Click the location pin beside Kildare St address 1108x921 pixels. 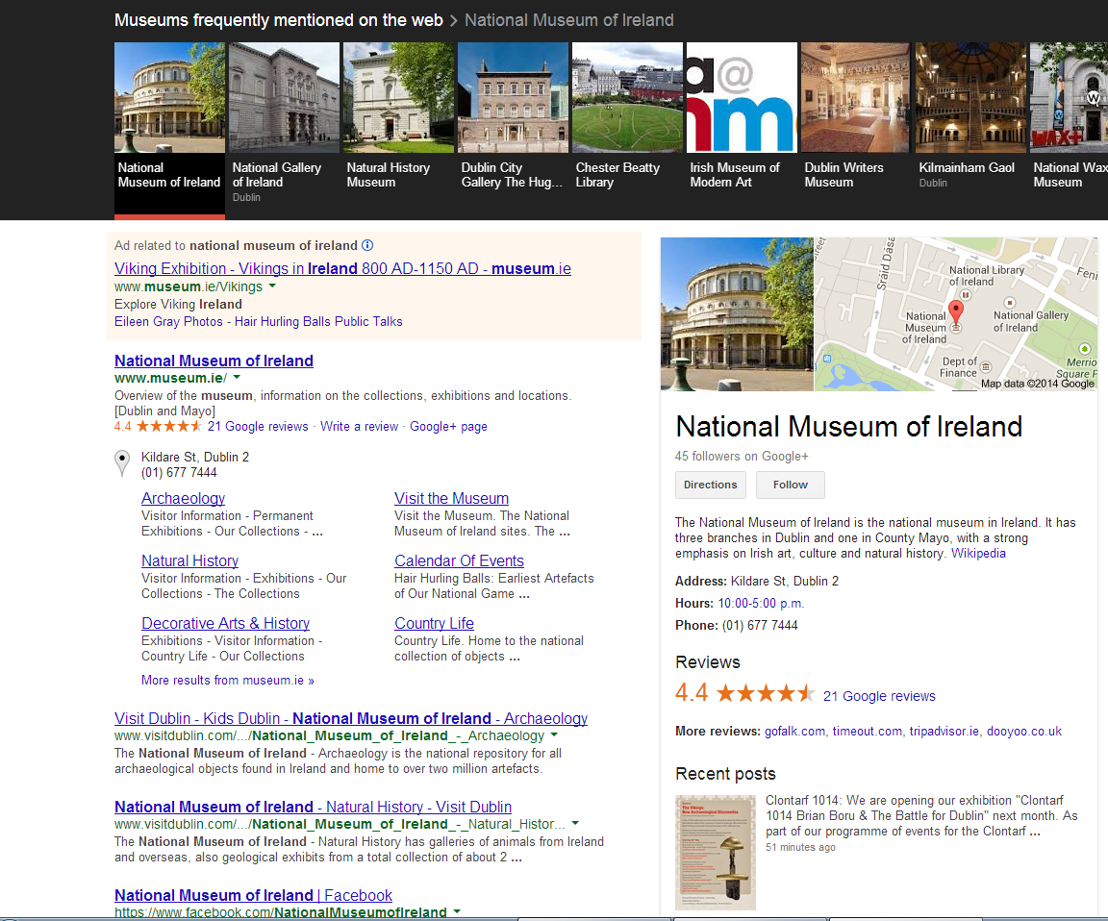click(122, 464)
